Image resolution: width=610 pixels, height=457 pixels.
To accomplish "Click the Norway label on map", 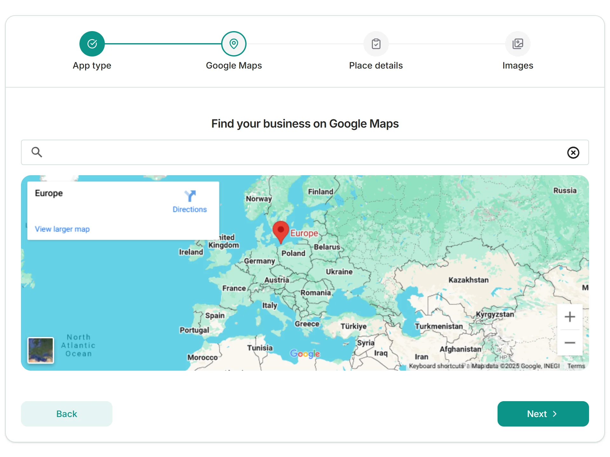I will [x=259, y=199].
